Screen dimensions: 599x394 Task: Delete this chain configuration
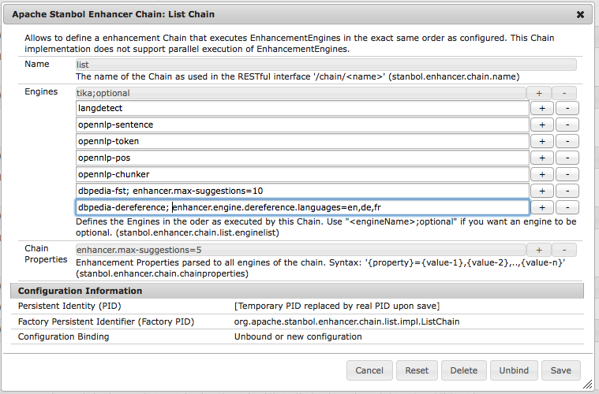(x=463, y=370)
